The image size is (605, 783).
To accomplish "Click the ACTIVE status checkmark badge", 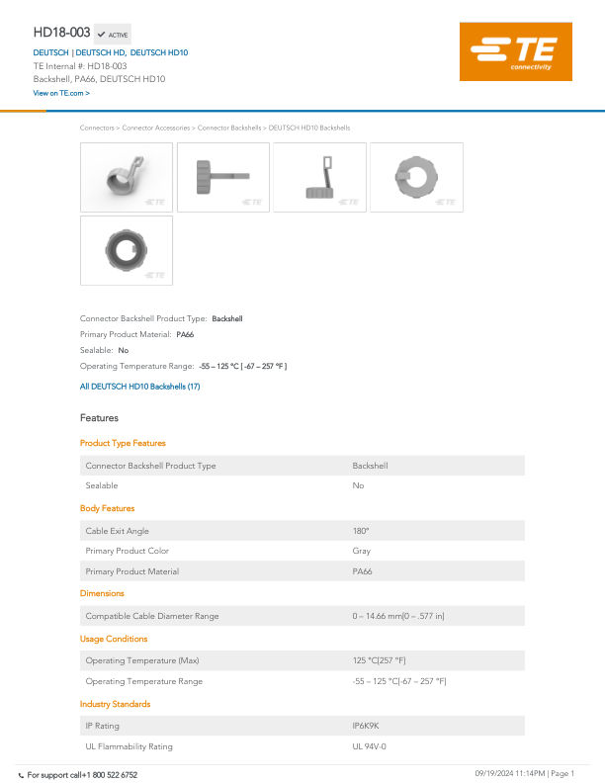I will pyautogui.click(x=113, y=35).
